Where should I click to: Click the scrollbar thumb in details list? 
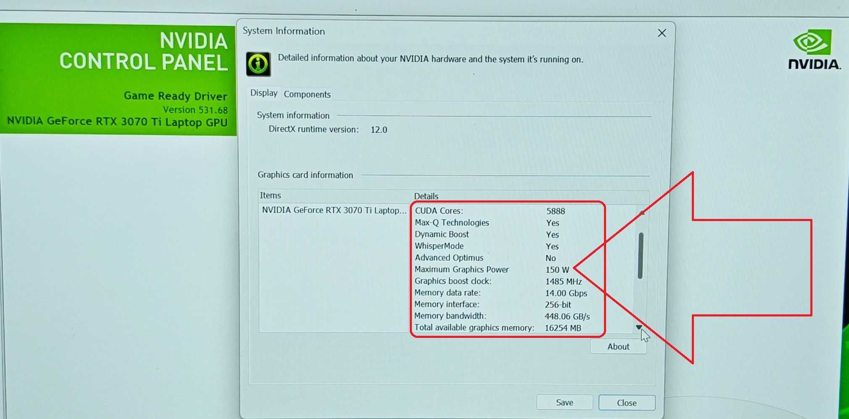641,256
